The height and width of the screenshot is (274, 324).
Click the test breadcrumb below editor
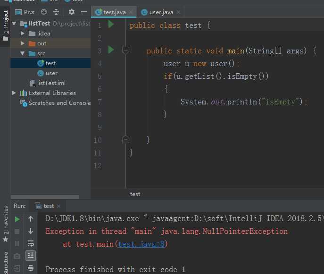pos(135,194)
